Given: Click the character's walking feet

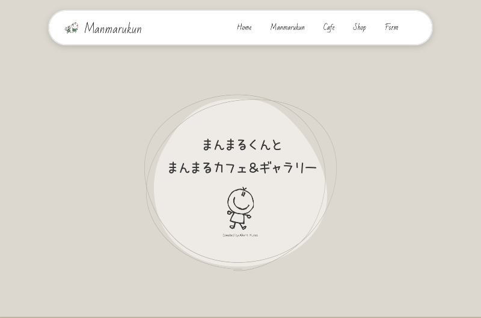Looking at the screenshot, I should tap(238, 227).
